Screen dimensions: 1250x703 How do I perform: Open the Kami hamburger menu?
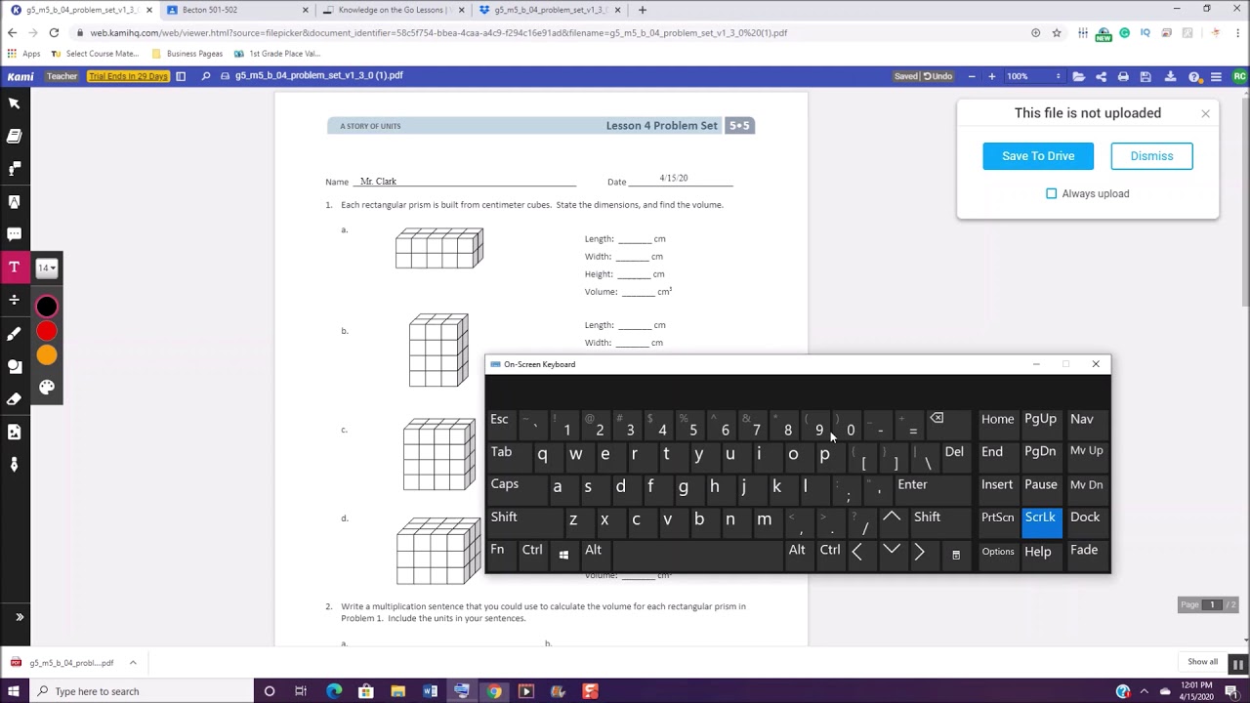[1216, 76]
